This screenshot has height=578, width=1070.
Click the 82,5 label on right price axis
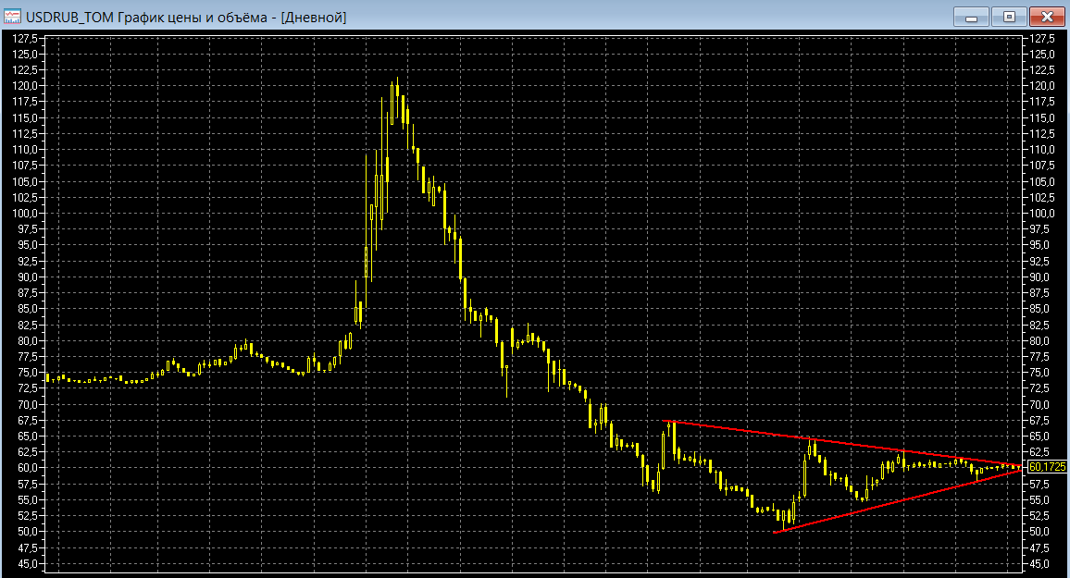pyautogui.click(x=1040, y=326)
